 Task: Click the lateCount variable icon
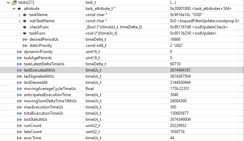click(x=20, y=132)
